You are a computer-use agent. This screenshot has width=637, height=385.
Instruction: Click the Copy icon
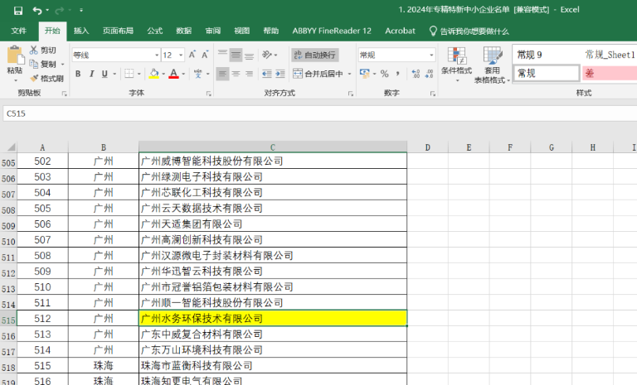pyautogui.click(x=34, y=64)
